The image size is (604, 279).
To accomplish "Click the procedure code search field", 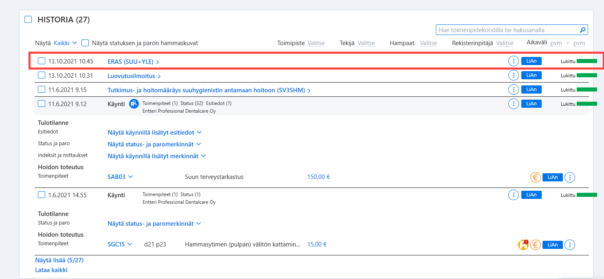I will [507, 30].
